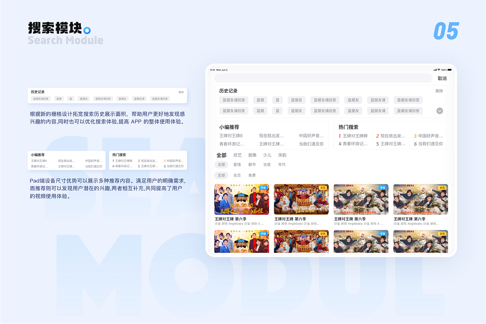The image size is (486, 324).
Task: Switch to the 综艺 category tab
Action: pyautogui.click(x=237, y=155)
